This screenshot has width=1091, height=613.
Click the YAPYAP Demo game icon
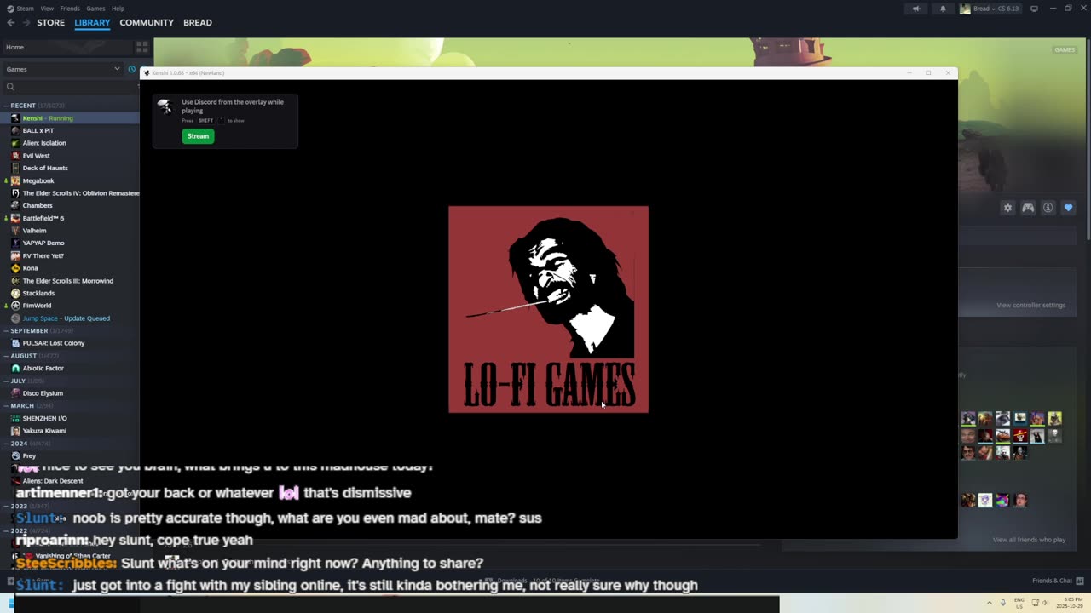tap(15, 243)
